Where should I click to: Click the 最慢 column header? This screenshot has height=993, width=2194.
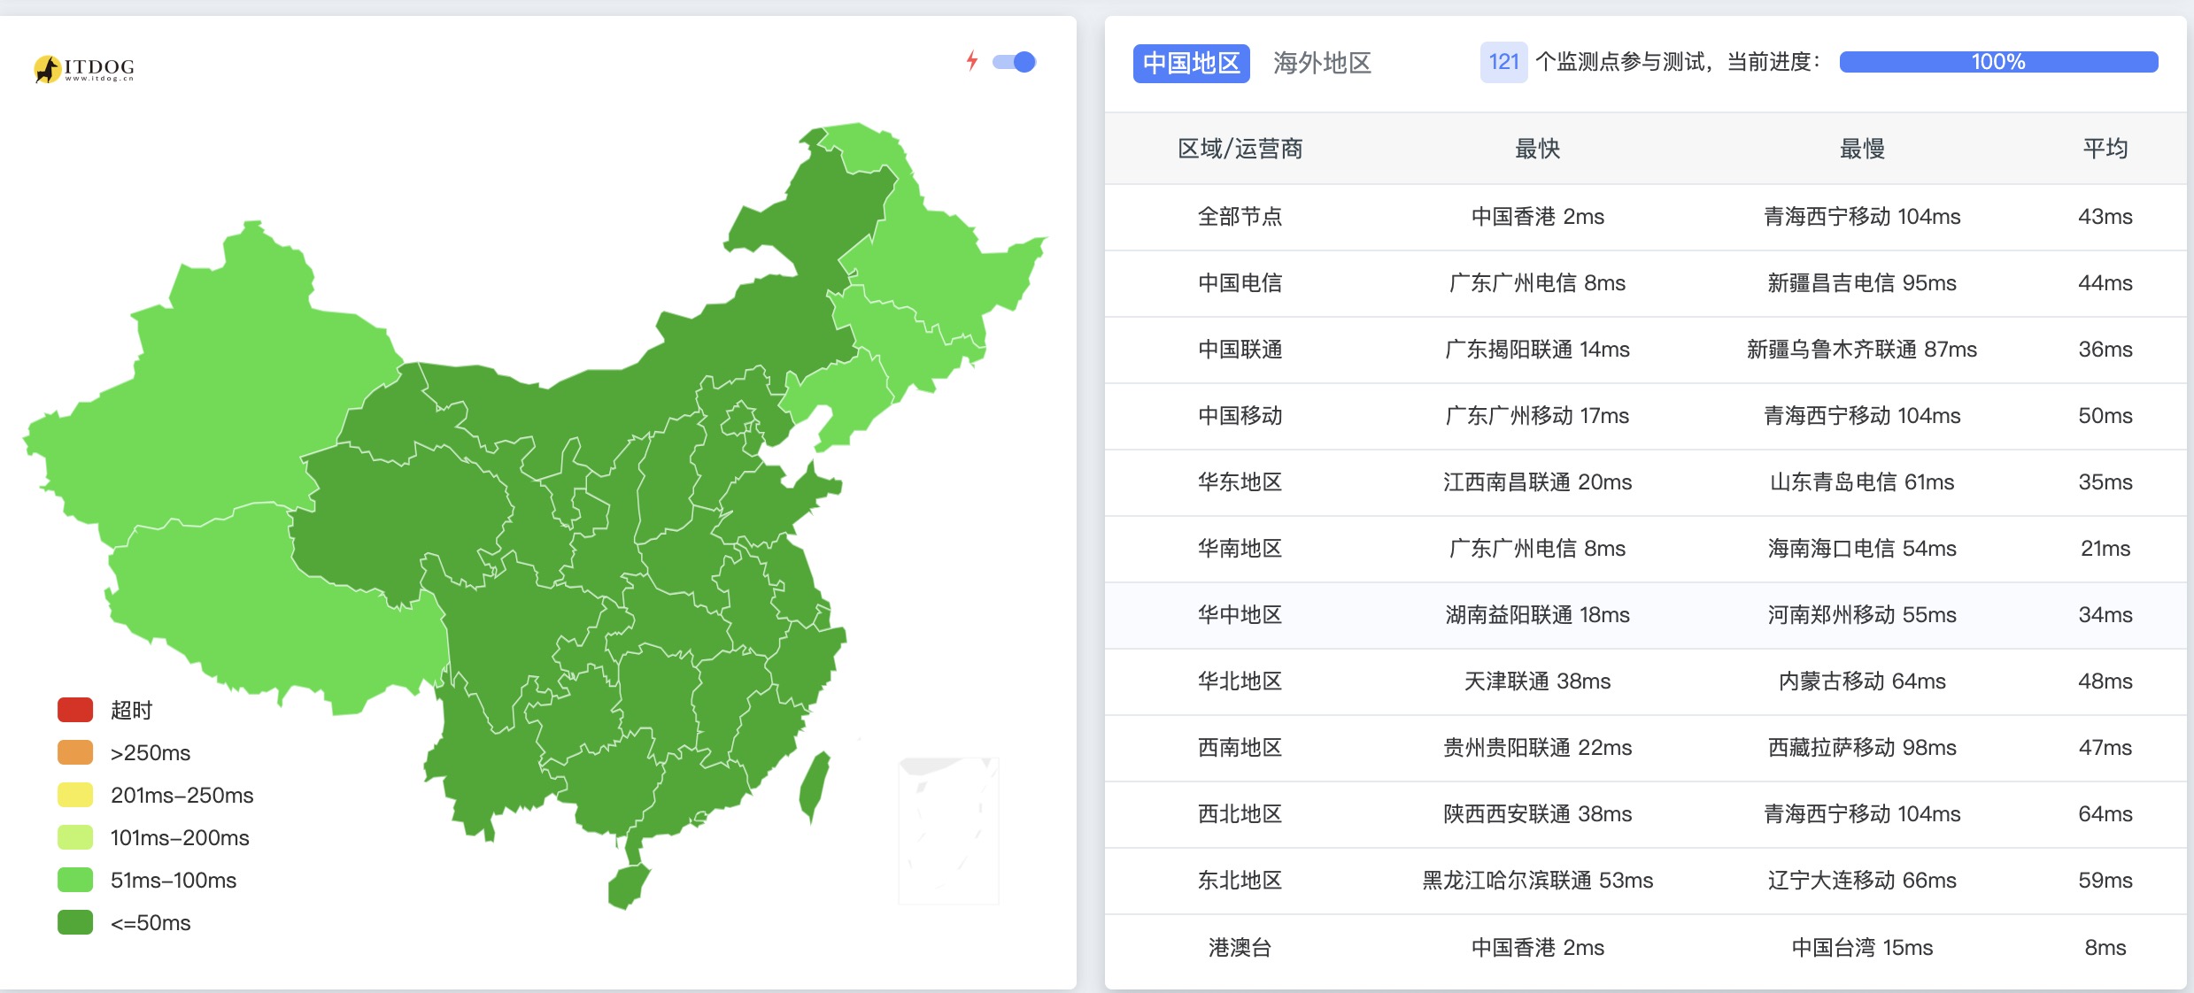(x=1862, y=149)
